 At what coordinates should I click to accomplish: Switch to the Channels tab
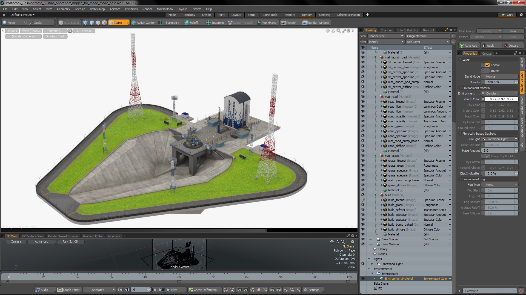[x=387, y=30]
